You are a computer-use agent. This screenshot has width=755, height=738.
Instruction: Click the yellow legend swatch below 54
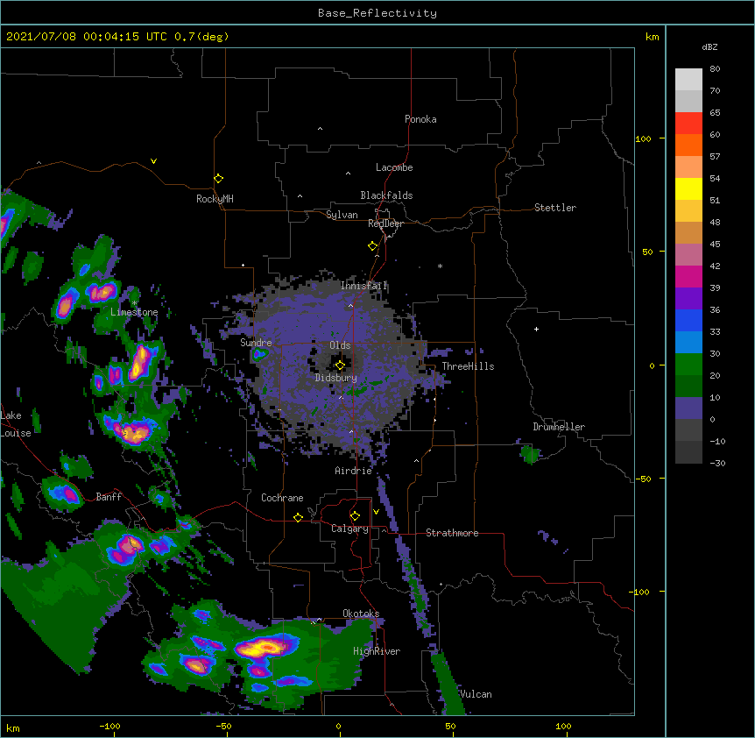pos(688,188)
